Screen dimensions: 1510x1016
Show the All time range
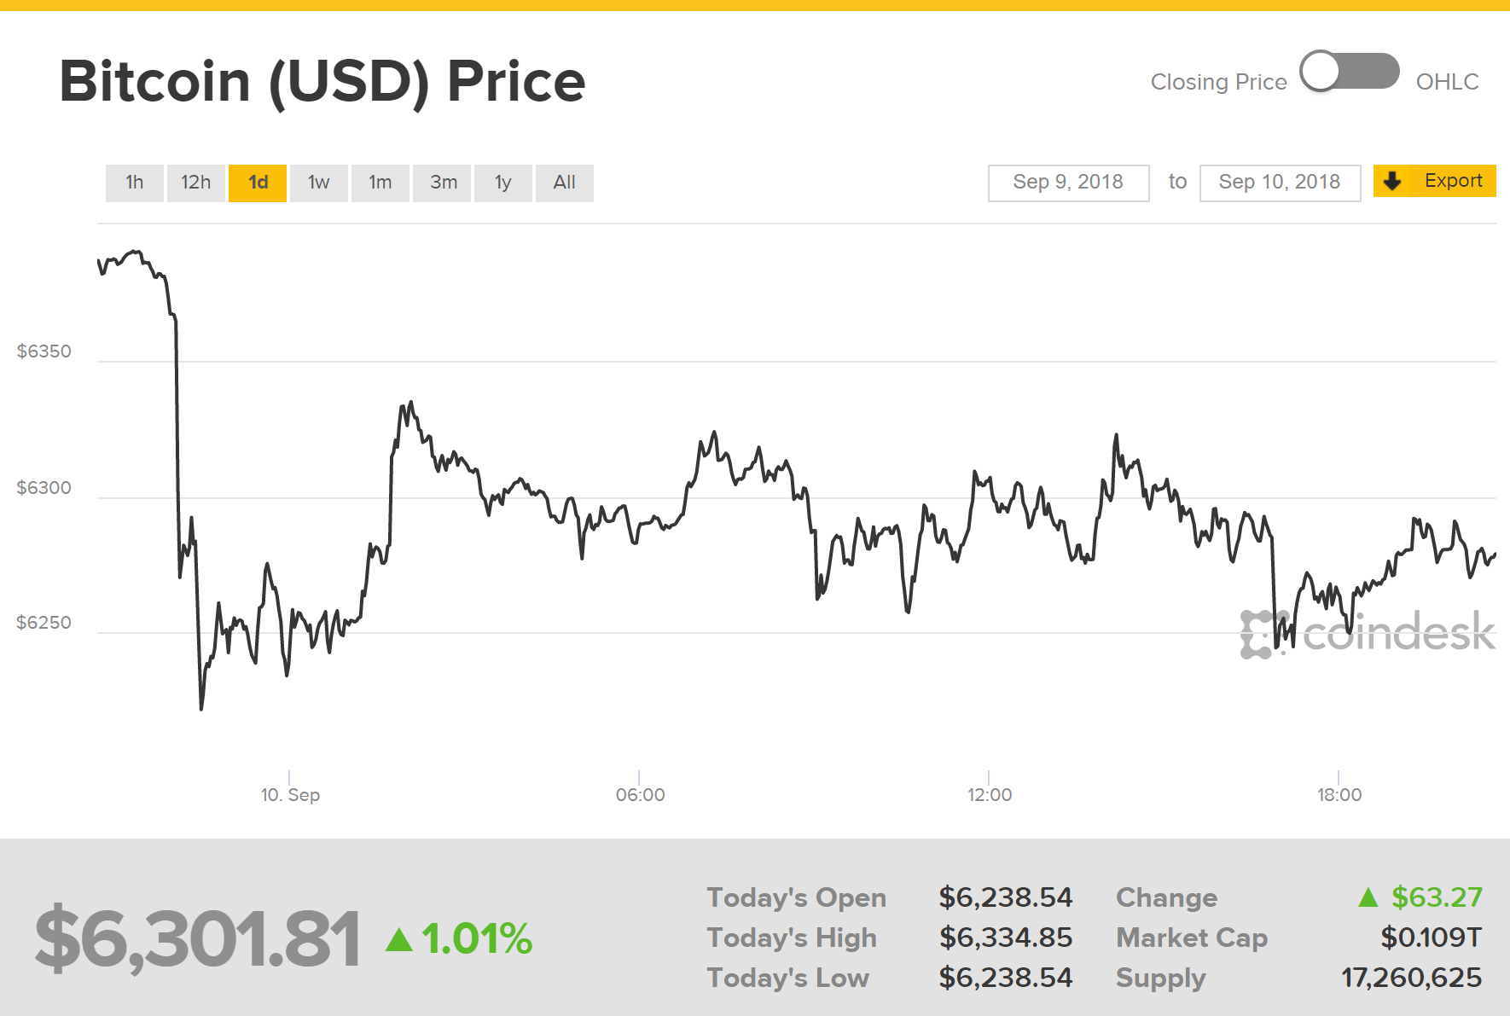point(564,183)
